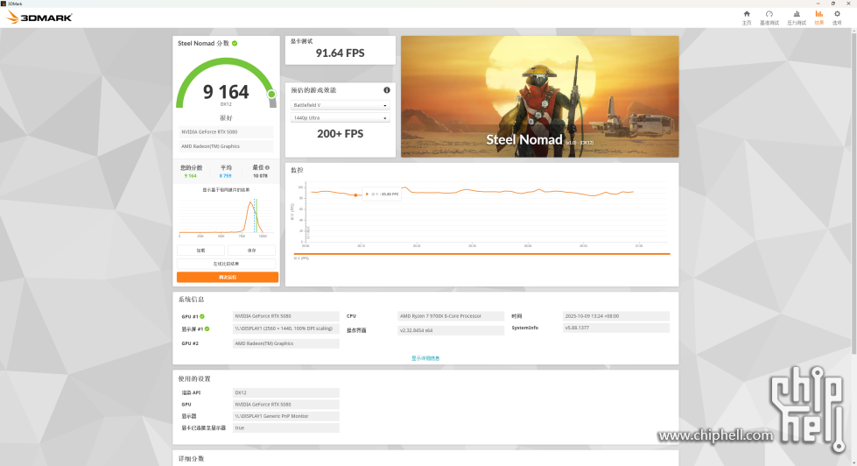This screenshot has height=466, width=857.
Task: Click the Compare Results Online (在线比较结果) button
Action: coord(227,264)
